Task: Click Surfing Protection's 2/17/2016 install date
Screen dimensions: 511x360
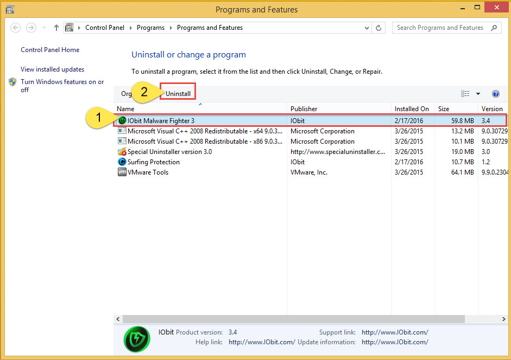Action: click(x=409, y=162)
